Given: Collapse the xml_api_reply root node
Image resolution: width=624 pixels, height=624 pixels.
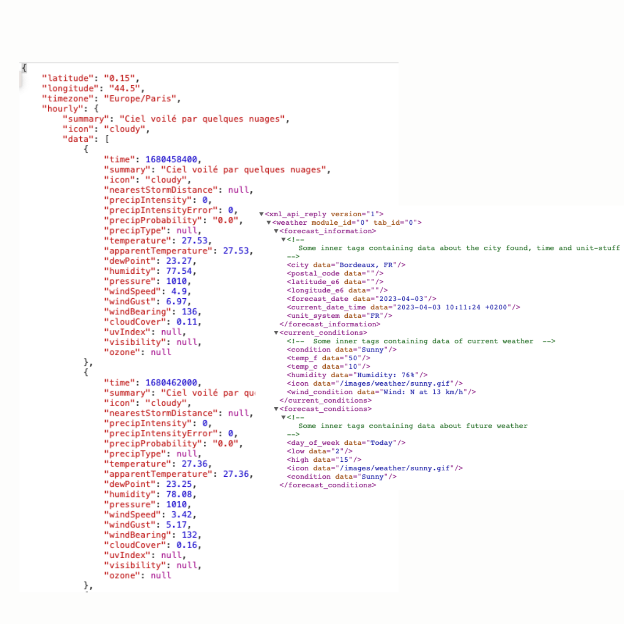Looking at the screenshot, I should coord(261,214).
